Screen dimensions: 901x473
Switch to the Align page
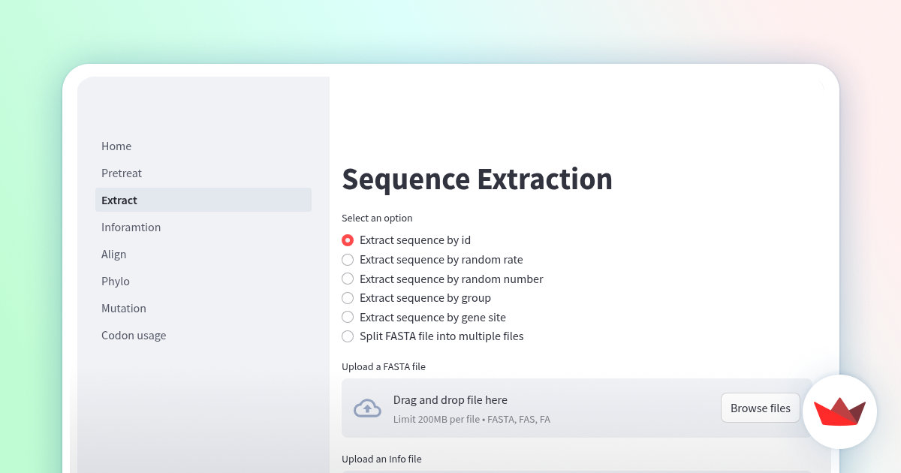tap(113, 254)
